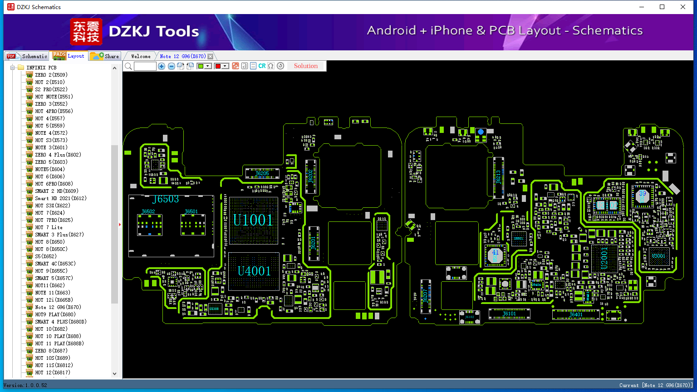Open Smart HD 2021(X612) entry
This screenshot has width=697, height=392.
pos(61,198)
